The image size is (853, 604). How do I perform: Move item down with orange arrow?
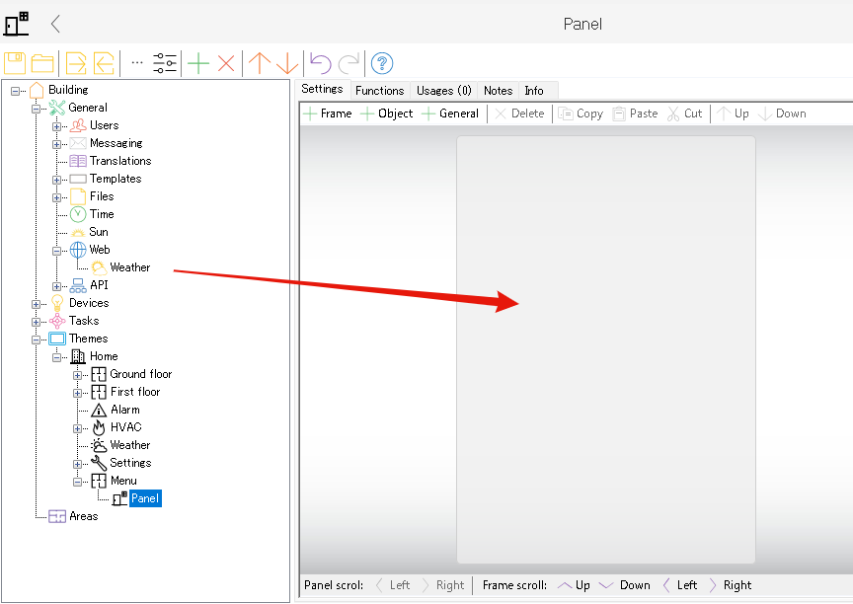coord(287,63)
